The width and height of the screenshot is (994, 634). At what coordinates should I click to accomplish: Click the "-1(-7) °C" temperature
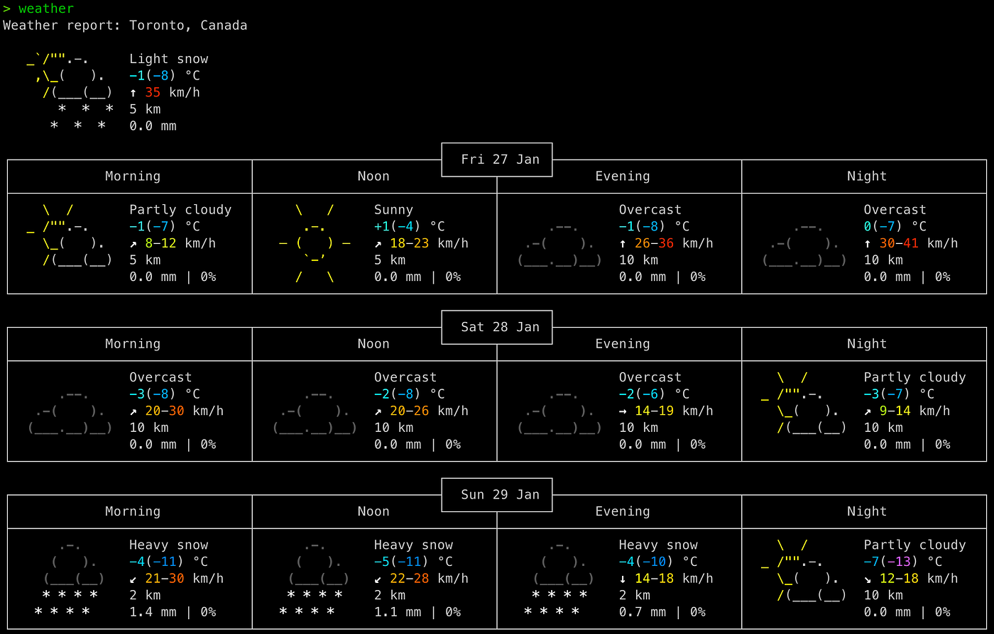pos(165,226)
